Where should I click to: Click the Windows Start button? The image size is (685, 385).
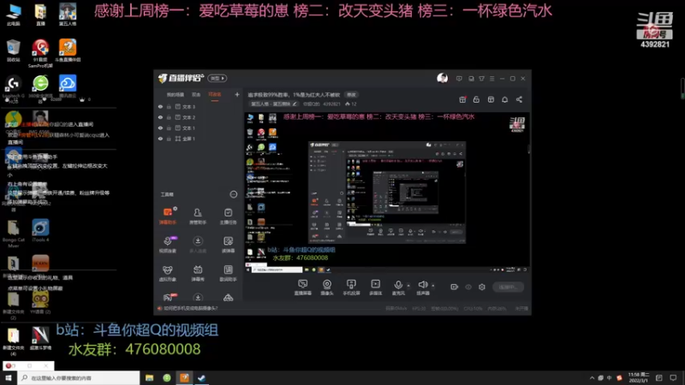[9, 377]
